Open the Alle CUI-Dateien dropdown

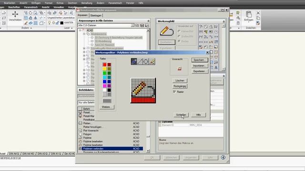tap(132, 25)
